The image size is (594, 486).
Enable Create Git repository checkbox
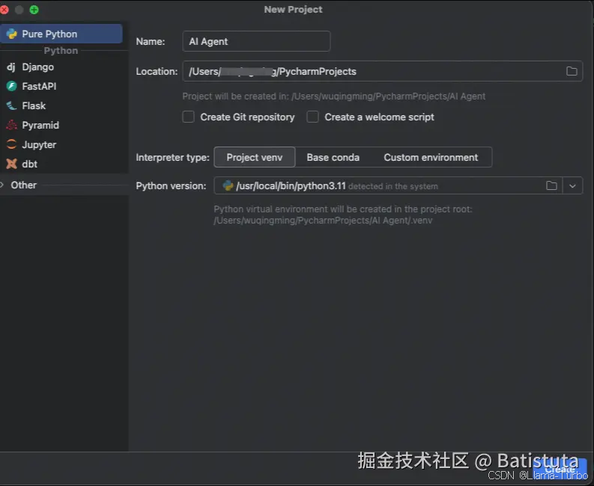(x=188, y=117)
